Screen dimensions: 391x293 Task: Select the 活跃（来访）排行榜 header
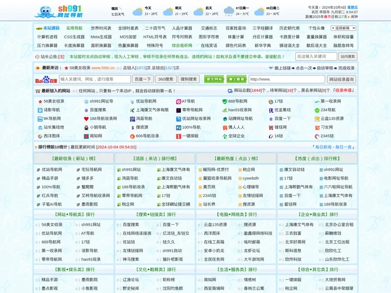coord(155,158)
